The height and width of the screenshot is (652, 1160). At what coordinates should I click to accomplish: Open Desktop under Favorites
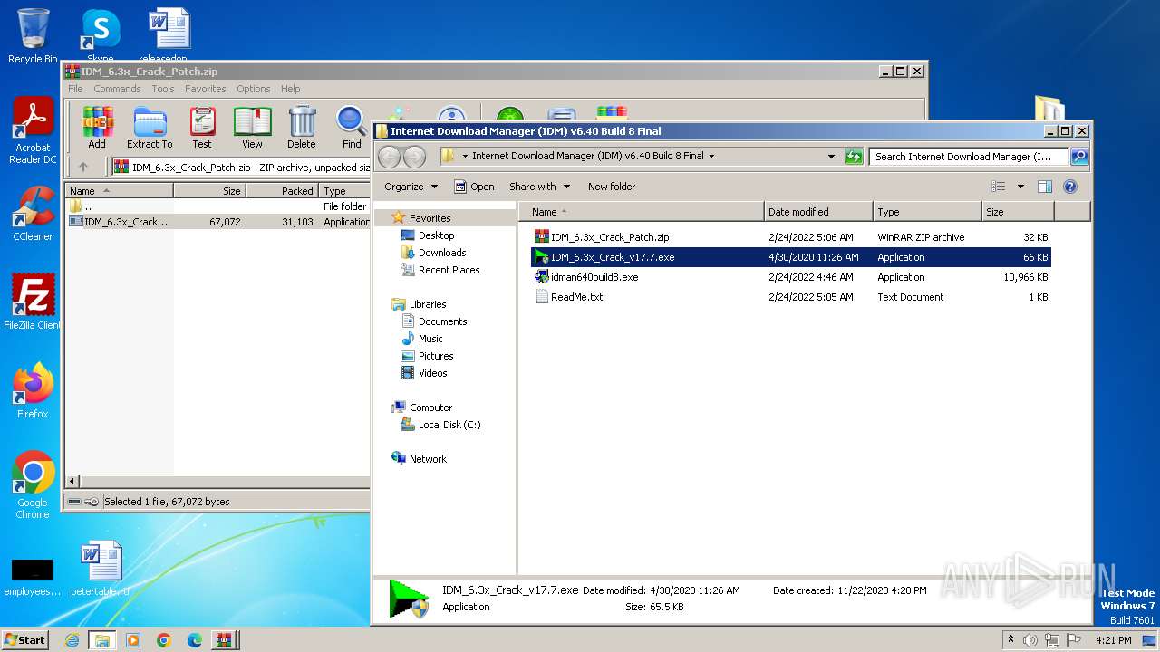pyautogui.click(x=436, y=235)
